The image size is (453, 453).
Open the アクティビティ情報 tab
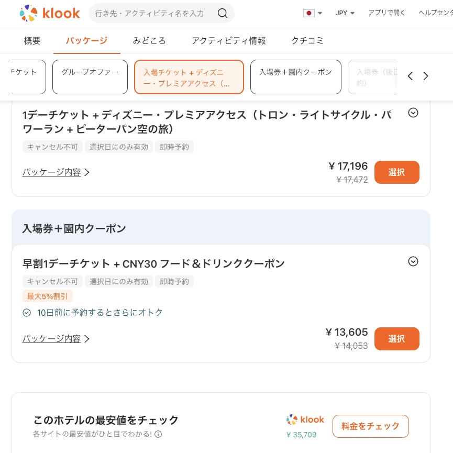[229, 40]
